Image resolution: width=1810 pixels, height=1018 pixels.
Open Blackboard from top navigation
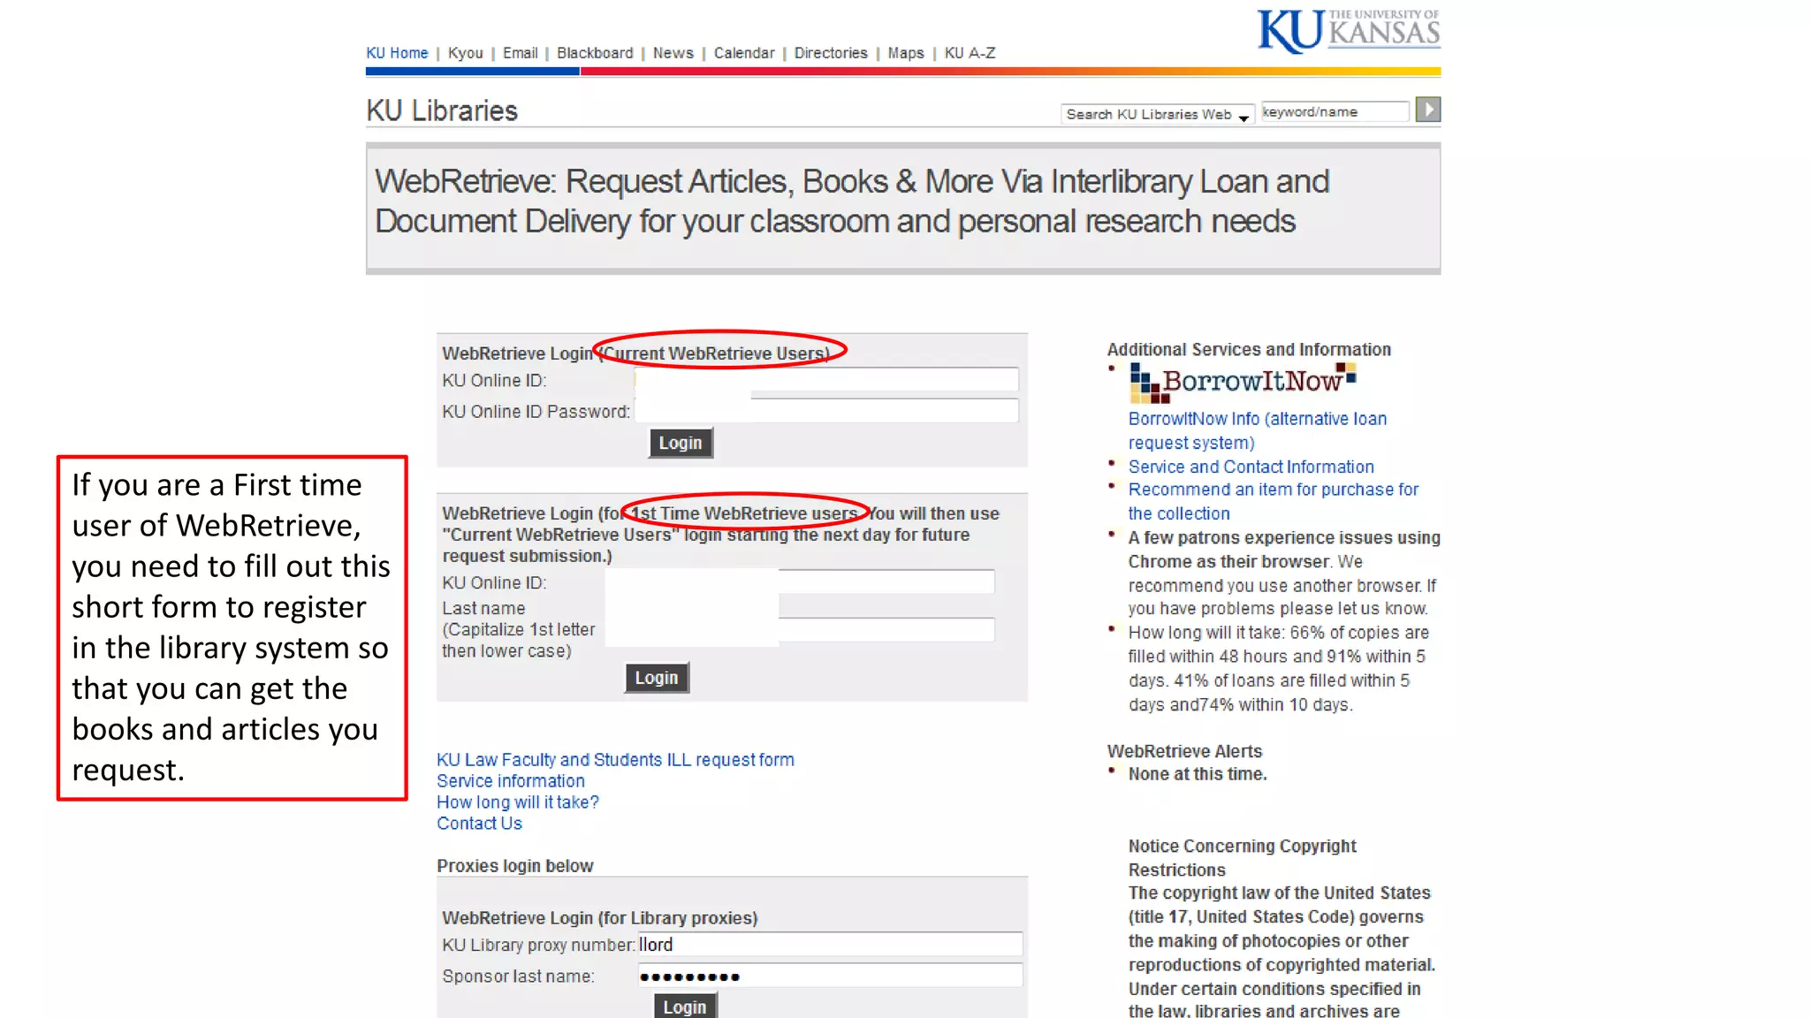click(595, 53)
